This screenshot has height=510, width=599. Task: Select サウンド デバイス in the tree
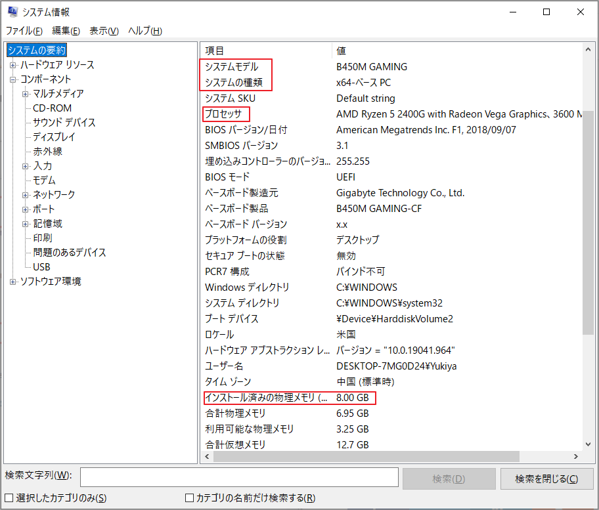pyautogui.click(x=64, y=123)
